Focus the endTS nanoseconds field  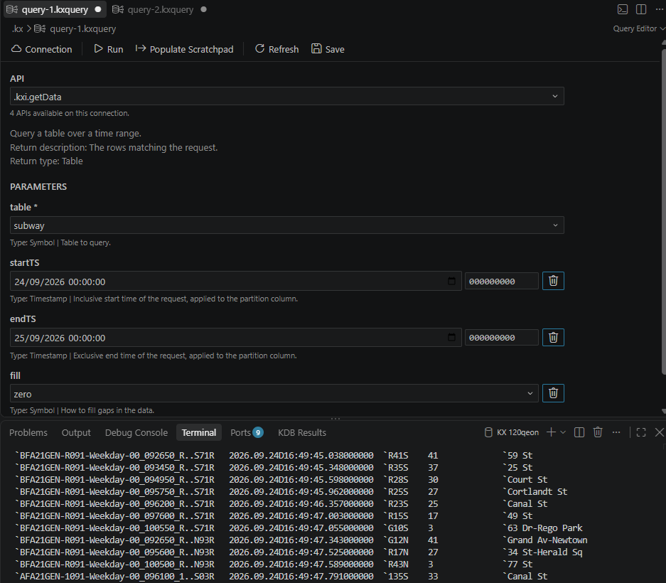[x=502, y=338]
